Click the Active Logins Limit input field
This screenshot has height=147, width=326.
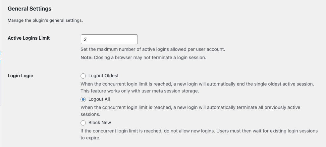pos(109,39)
